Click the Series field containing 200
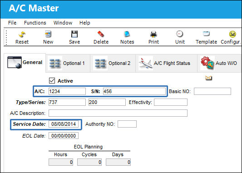Screen dimensions: 242x173 pos(107,102)
